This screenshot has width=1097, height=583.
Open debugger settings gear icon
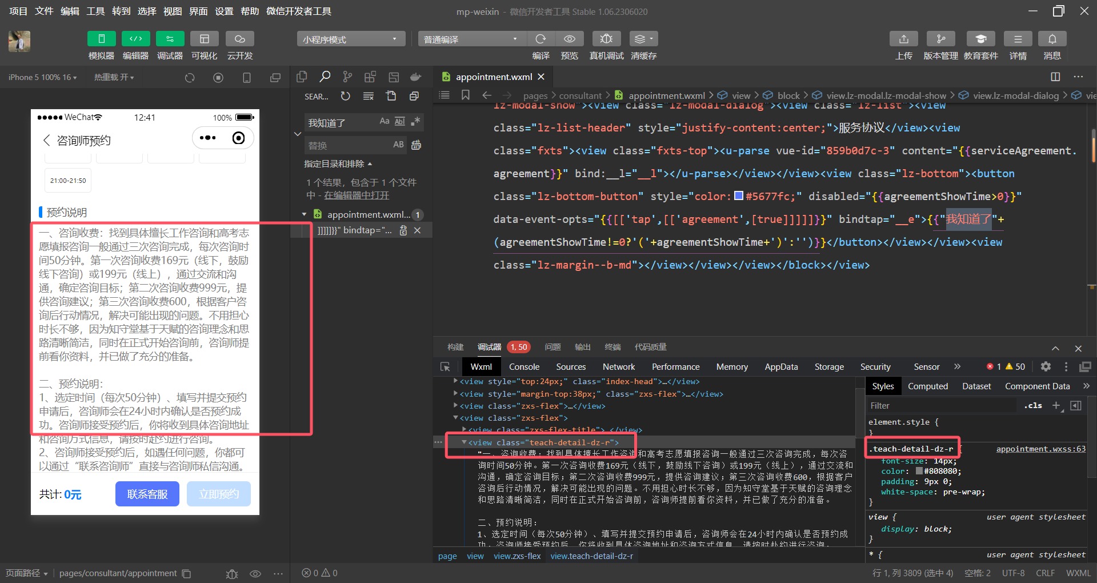pos(1046,366)
